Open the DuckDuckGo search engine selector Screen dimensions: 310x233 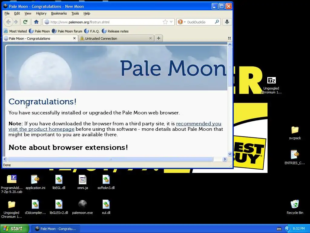[x=182, y=22]
